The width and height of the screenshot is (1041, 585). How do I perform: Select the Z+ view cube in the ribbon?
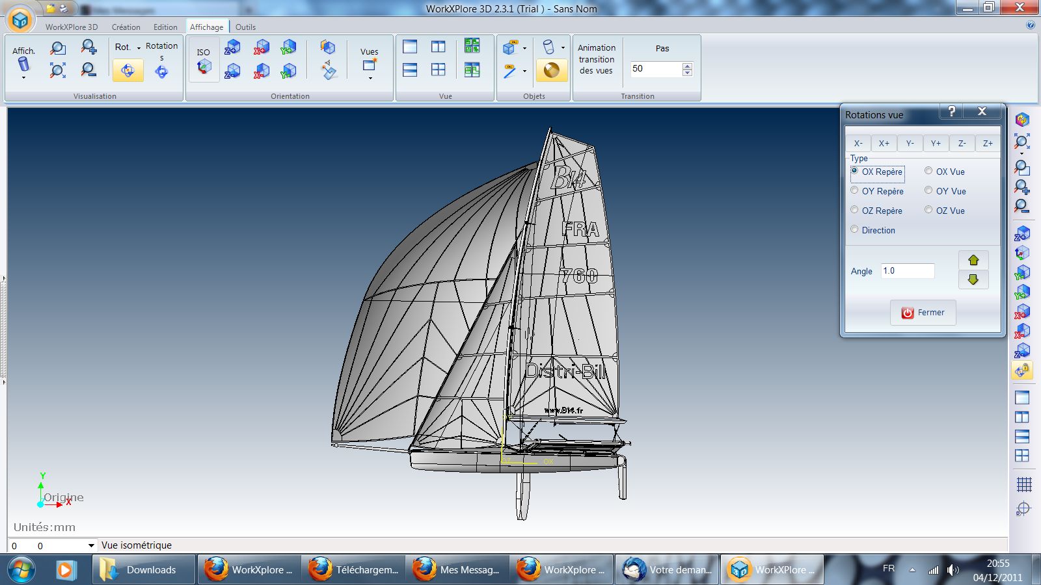232,47
